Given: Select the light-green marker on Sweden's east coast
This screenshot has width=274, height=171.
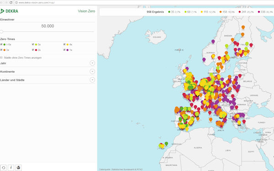Looking at the screenshot, I should [x=227, y=46].
